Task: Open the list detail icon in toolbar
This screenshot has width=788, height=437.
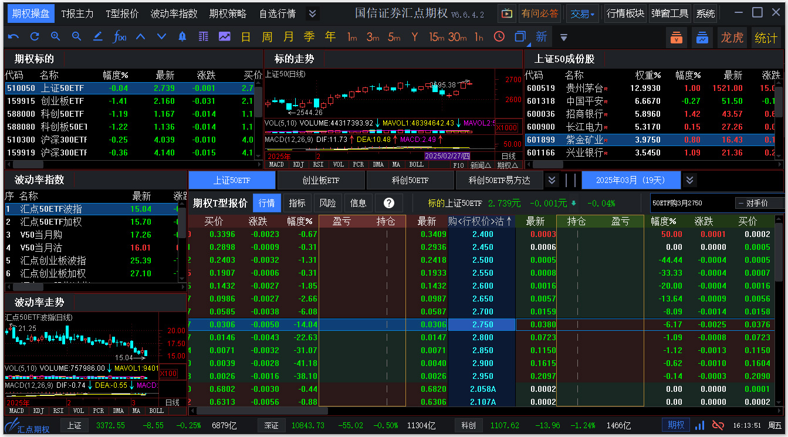Action: pos(204,37)
